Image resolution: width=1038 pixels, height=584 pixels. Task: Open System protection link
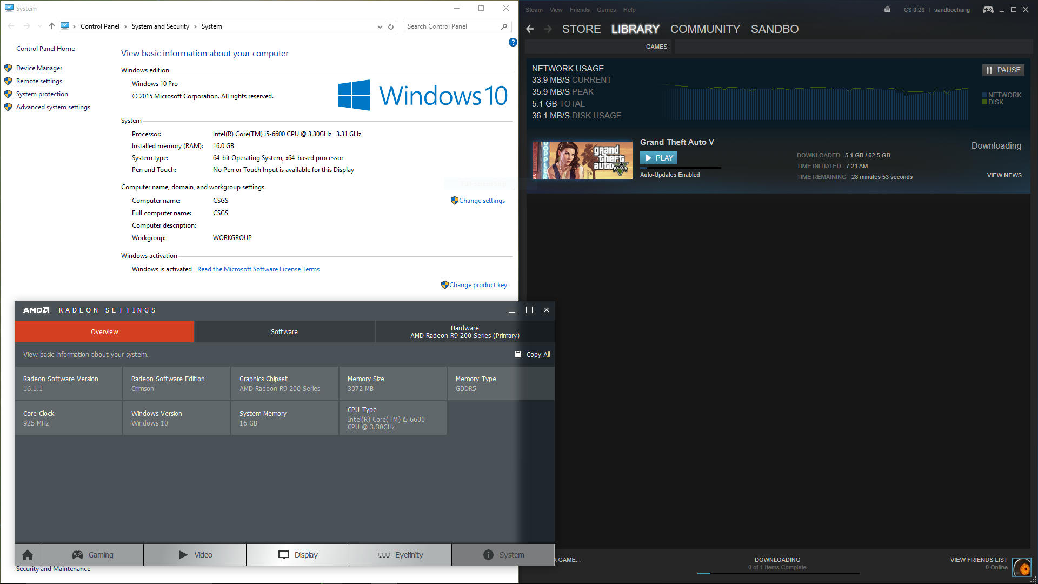(x=42, y=94)
